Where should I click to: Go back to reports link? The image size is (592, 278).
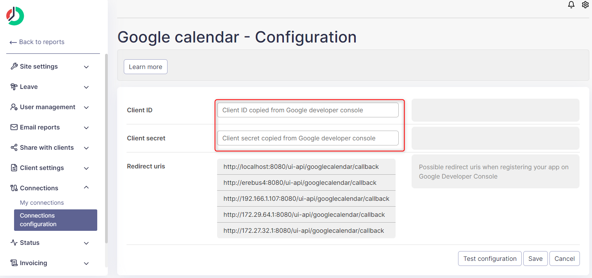point(37,42)
